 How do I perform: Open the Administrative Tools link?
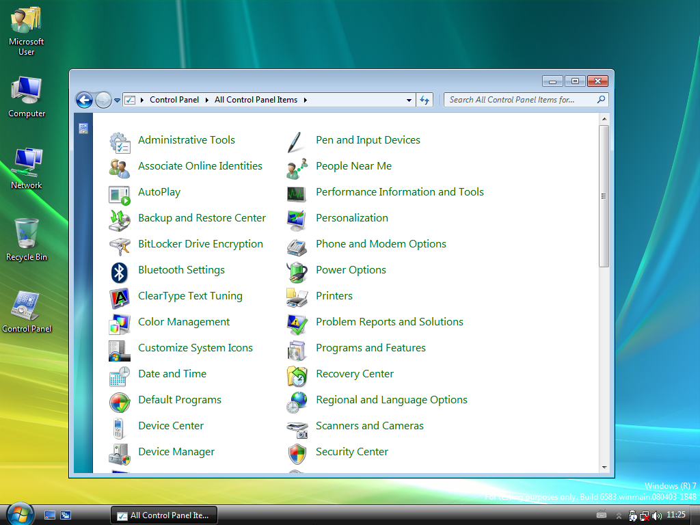pos(187,139)
